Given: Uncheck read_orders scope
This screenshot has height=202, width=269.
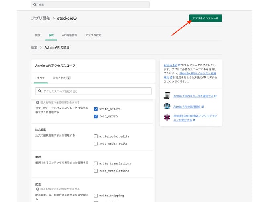Looking at the screenshot, I should click(x=96, y=117).
